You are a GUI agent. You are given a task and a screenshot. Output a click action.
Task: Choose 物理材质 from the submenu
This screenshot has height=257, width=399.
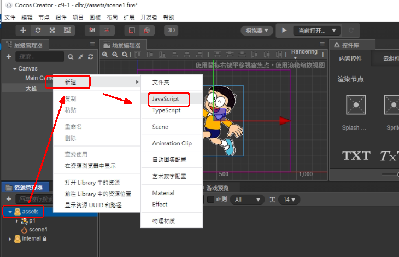172,221
